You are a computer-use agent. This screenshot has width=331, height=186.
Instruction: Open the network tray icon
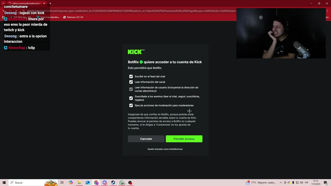click(297, 183)
